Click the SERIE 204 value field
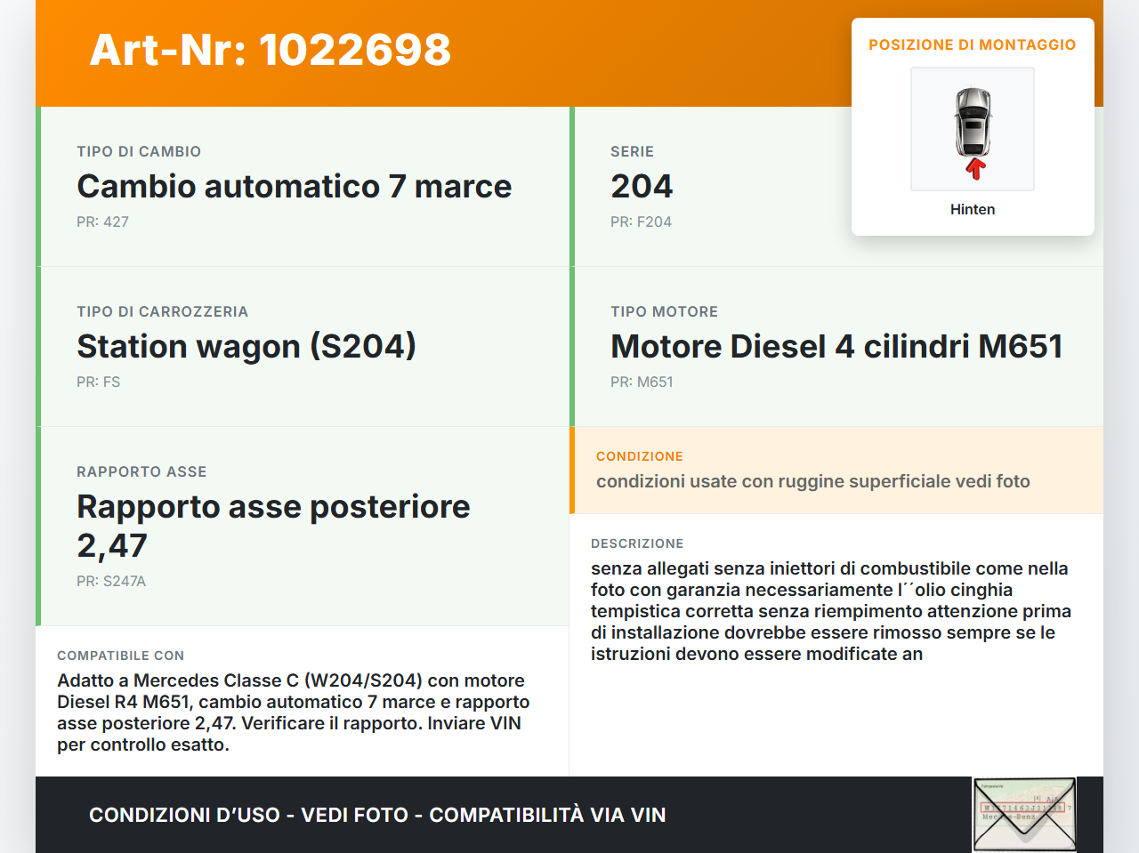This screenshot has width=1139, height=853. (x=642, y=186)
